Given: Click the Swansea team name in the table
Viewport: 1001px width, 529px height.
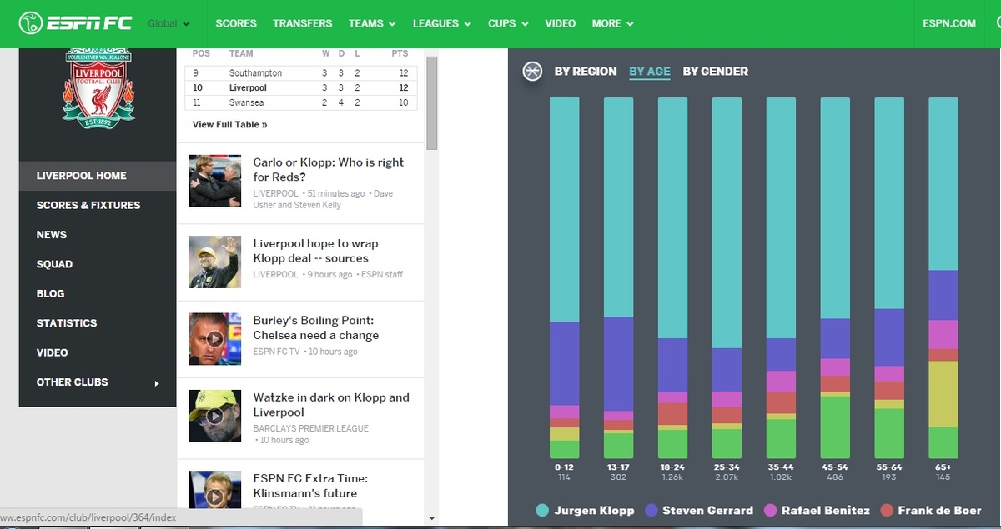Looking at the screenshot, I should (x=247, y=103).
